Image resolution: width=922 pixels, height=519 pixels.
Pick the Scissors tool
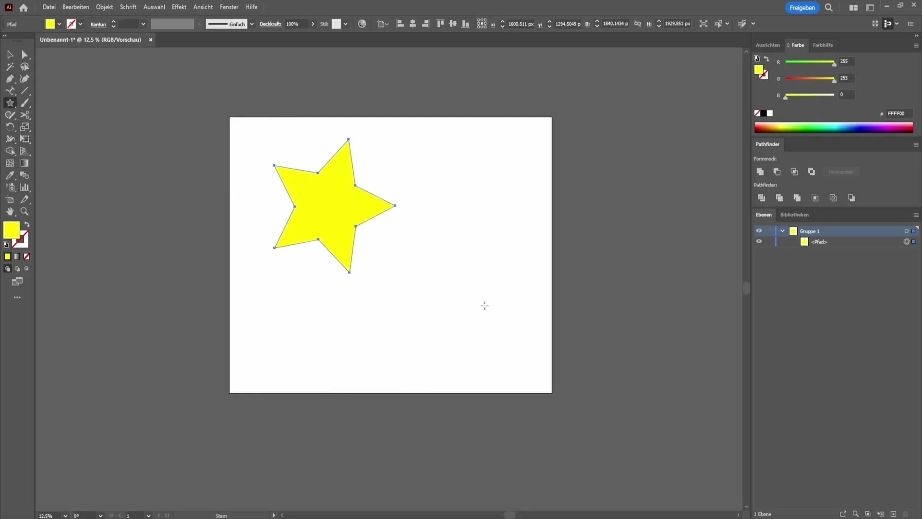click(x=25, y=115)
